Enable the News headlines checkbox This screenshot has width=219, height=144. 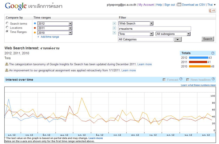(188, 80)
